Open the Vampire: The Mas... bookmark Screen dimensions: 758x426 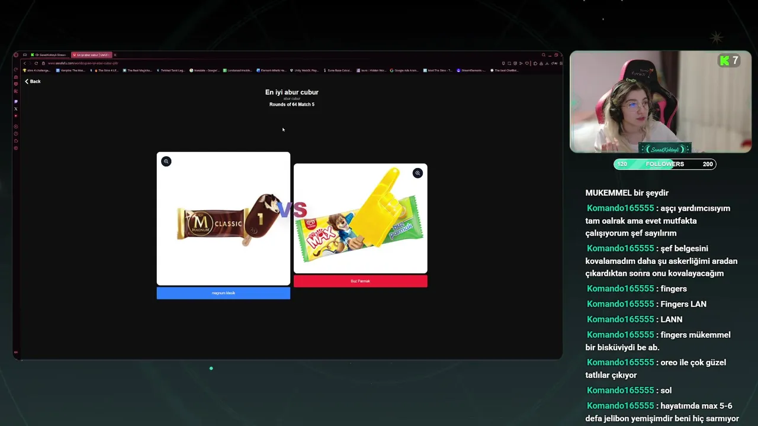(70, 70)
